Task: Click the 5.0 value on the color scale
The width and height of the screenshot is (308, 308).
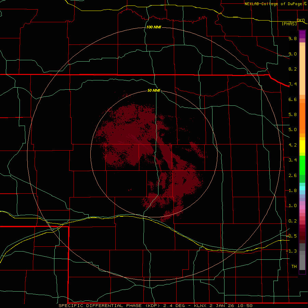Action: tap(293, 130)
